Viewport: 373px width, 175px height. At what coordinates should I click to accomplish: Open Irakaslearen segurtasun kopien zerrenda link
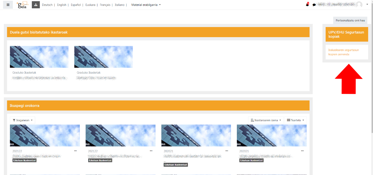point(344,52)
